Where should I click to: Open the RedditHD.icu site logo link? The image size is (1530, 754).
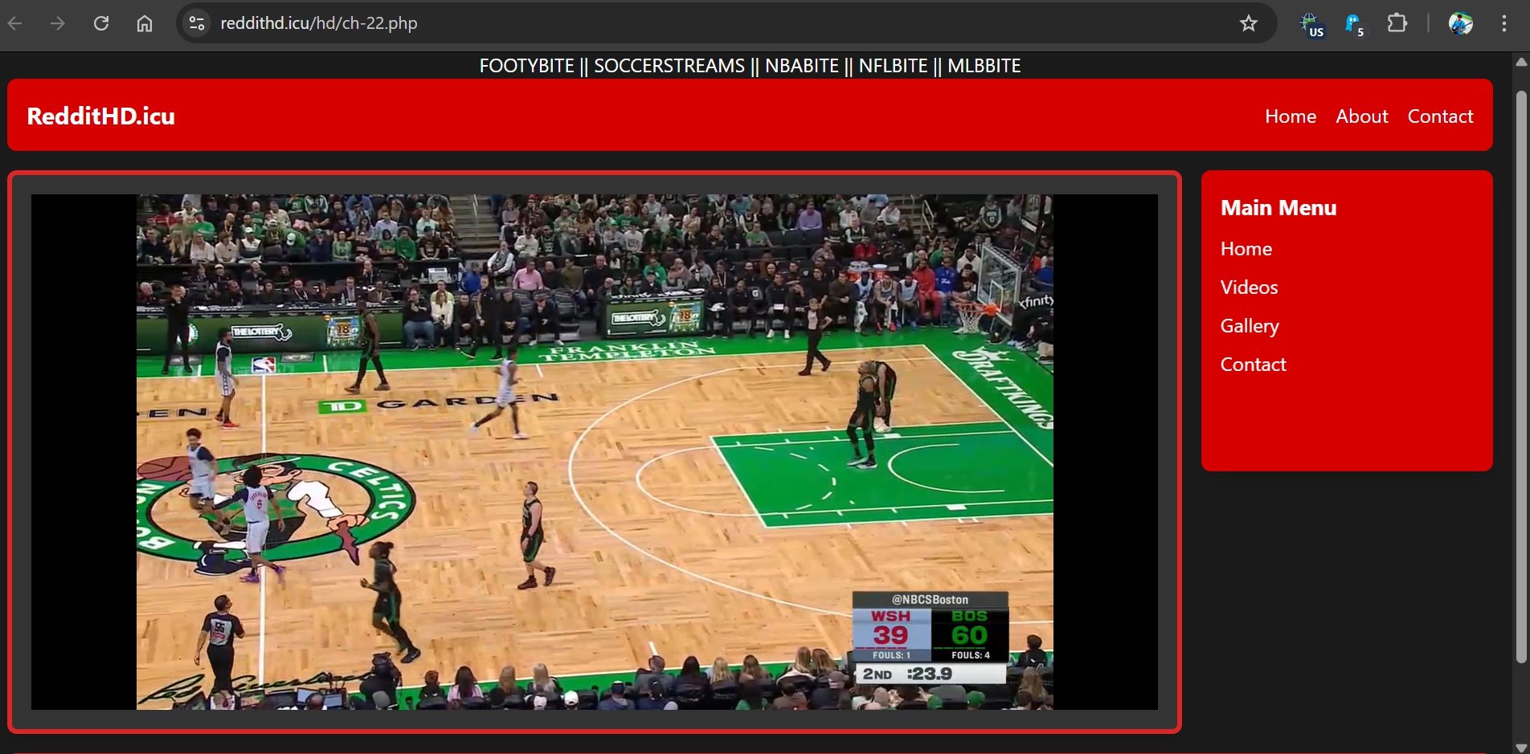coord(101,116)
